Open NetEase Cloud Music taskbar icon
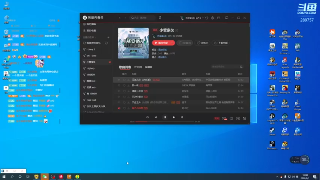The height and width of the screenshot is (180, 320). point(61,176)
